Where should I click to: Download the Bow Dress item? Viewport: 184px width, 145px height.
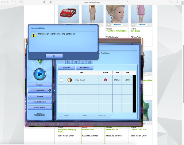142,24
